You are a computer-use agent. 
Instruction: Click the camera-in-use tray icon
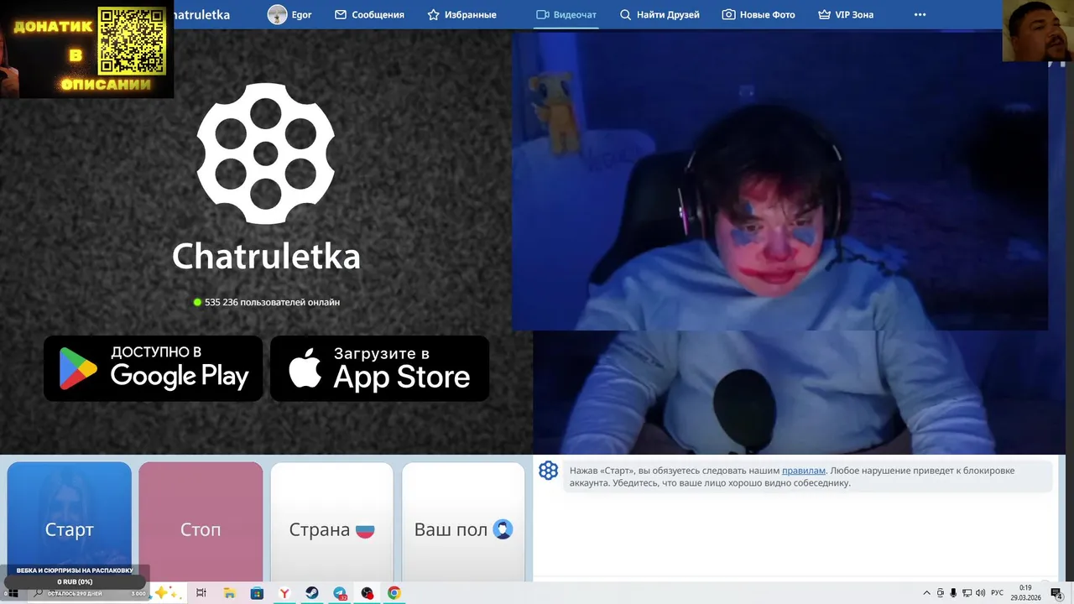click(940, 593)
